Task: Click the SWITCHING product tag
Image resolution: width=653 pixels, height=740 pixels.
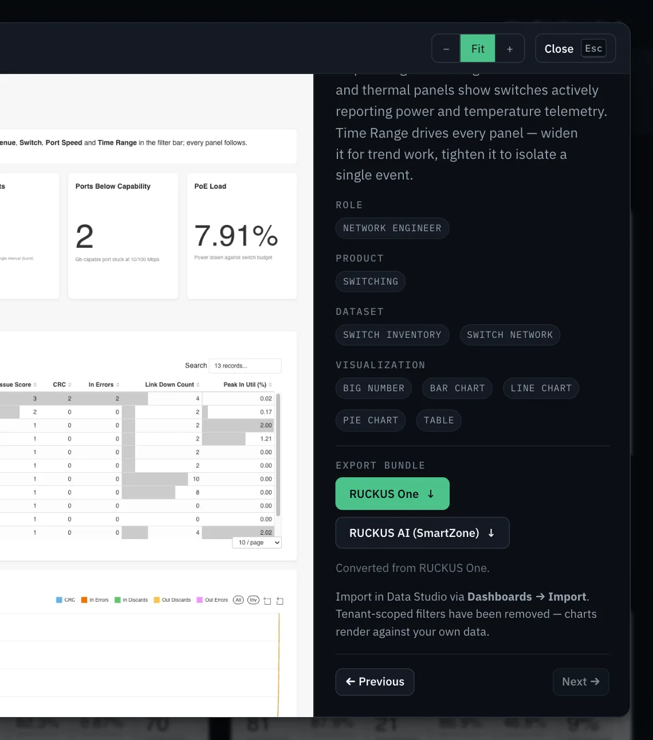Action: 371,282
